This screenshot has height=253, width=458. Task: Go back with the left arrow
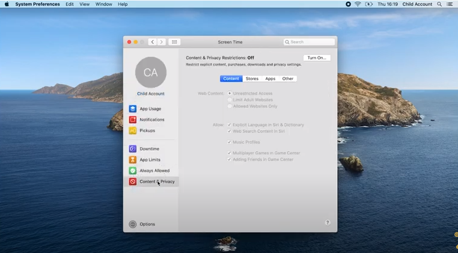click(x=153, y=42)
